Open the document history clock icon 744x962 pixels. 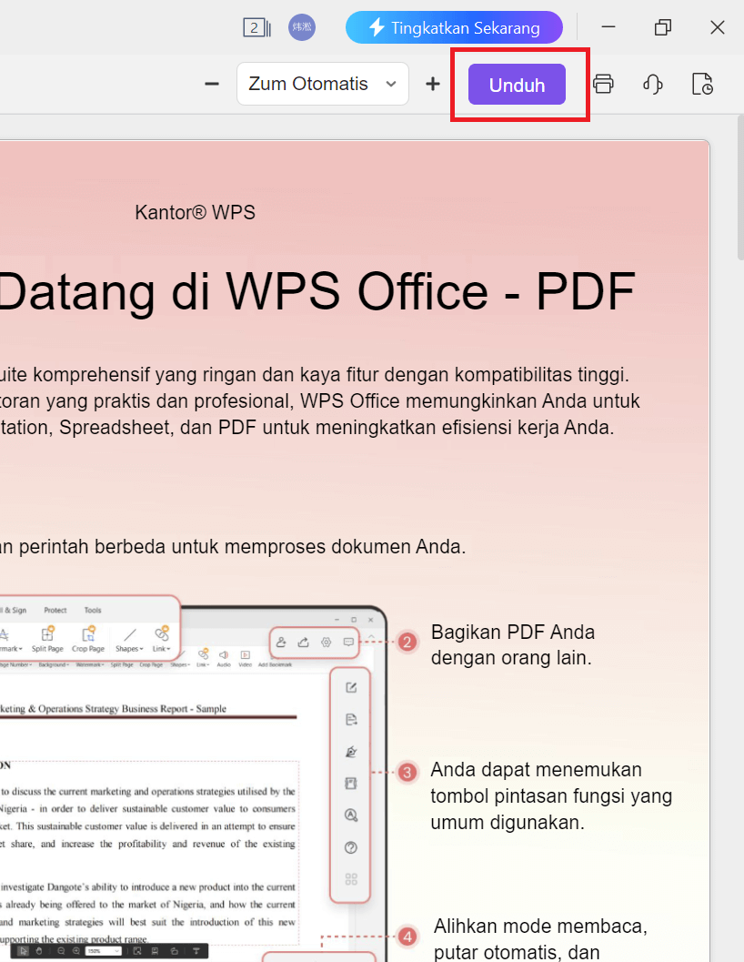702,84
